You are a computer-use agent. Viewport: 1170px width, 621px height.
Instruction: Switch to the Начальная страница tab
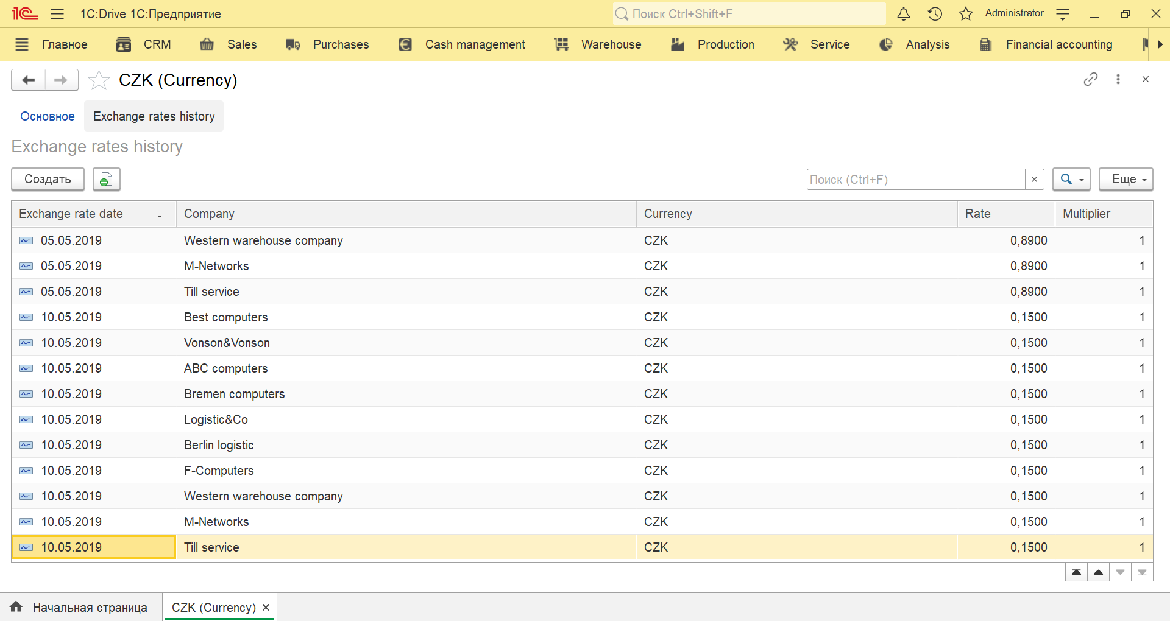coord(81,608)
